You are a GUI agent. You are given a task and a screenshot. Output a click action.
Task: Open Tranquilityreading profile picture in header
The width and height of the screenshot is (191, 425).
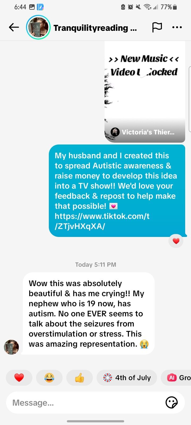[38, 27]
